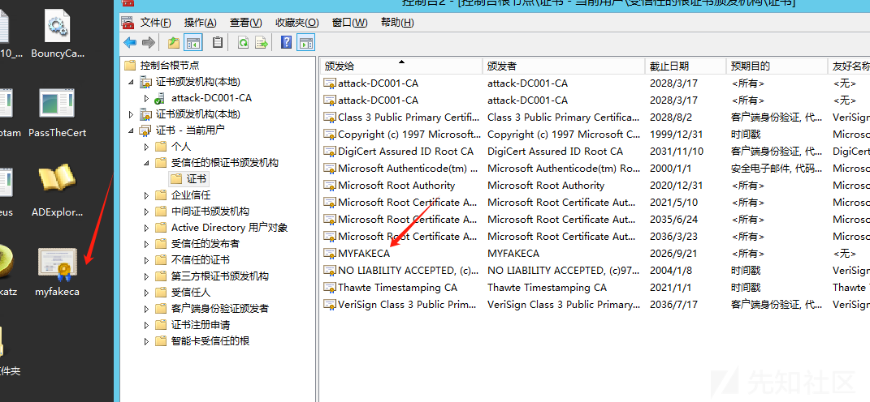Click the Class 3 Public Primary Certificate row

(595, 118)
